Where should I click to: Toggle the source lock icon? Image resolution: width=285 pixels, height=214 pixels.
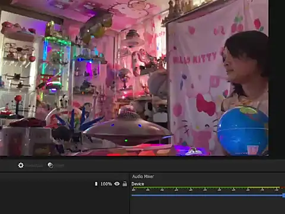click(125, 184)
